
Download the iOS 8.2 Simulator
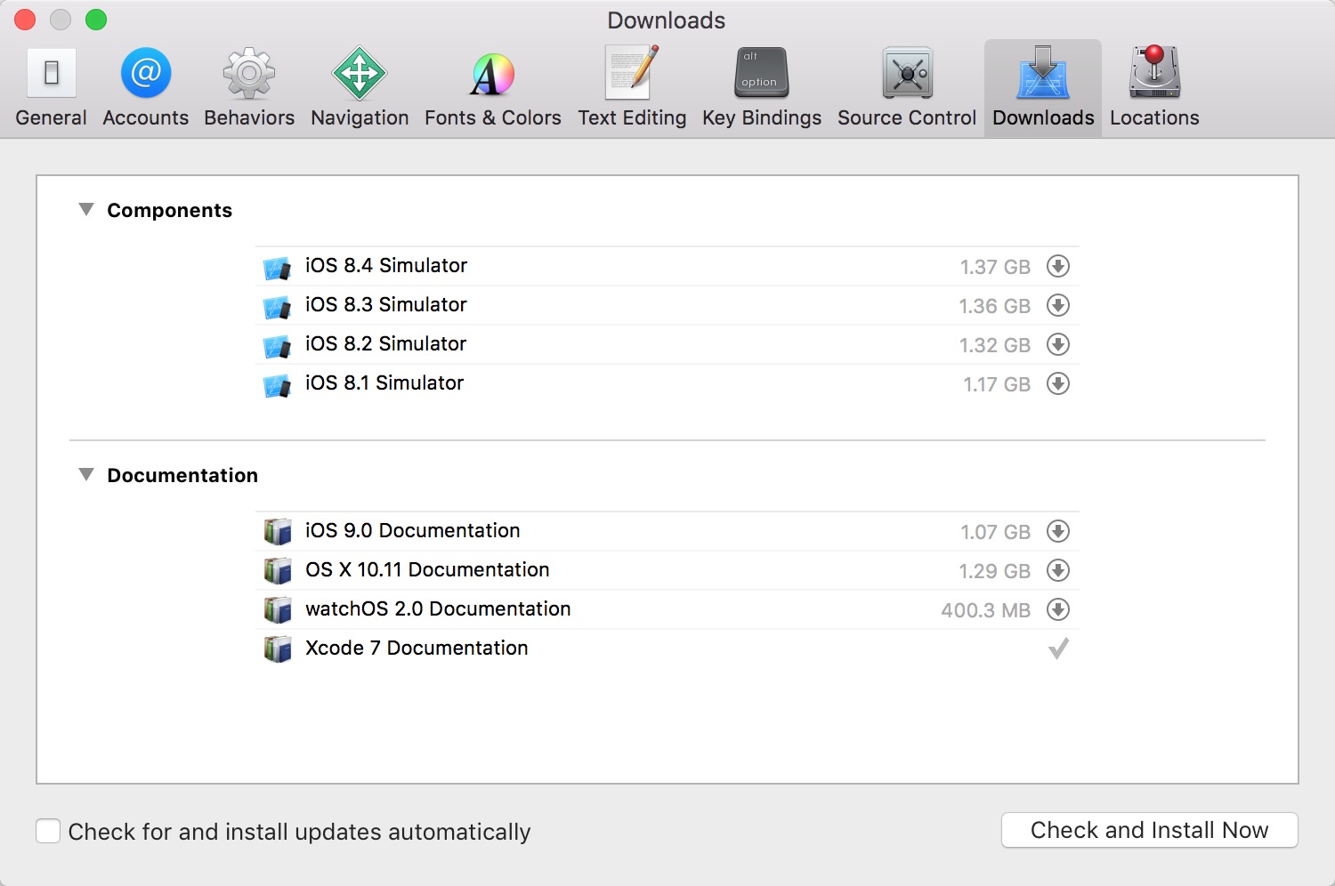1058,344
